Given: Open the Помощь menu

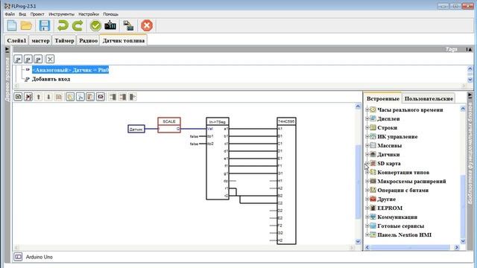Looking at the screenshot, I should tap(111, 14).
